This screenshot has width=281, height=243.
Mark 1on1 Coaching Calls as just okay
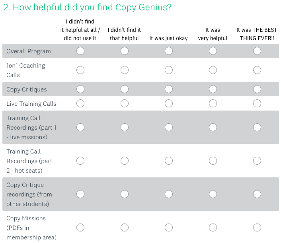tap(169, 70)
